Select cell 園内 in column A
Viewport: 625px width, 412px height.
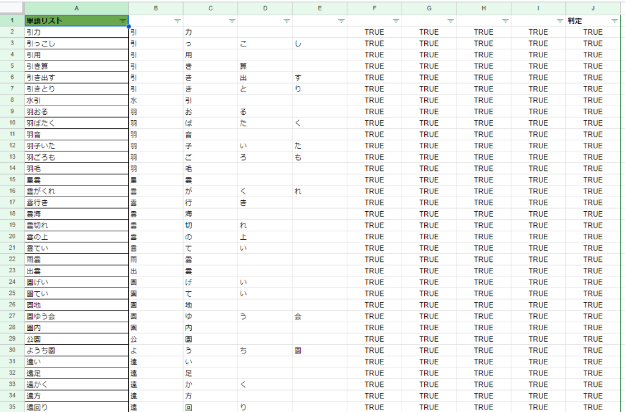76,328
